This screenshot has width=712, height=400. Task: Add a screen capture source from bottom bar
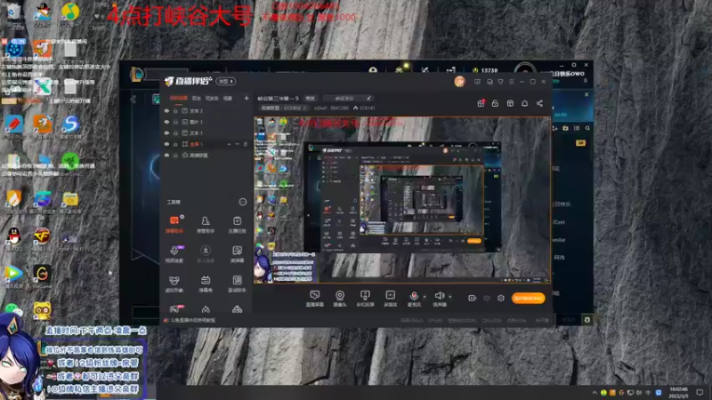pos(315,299)
